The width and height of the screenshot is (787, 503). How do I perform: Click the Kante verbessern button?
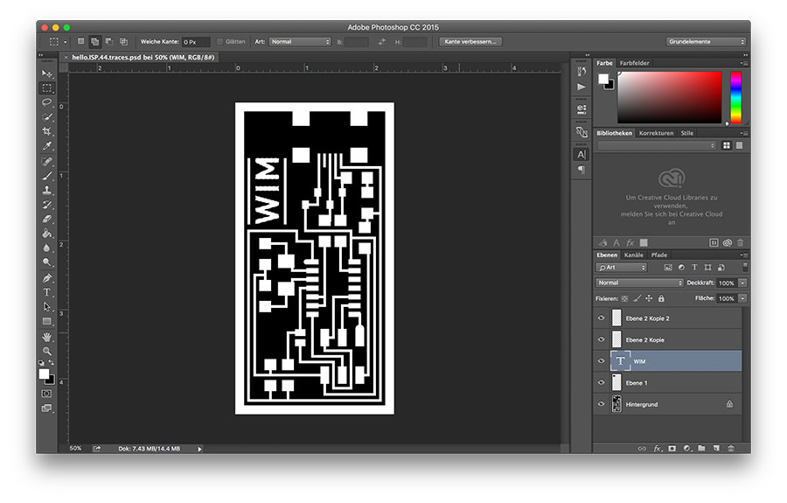click(x=470, y=42)
